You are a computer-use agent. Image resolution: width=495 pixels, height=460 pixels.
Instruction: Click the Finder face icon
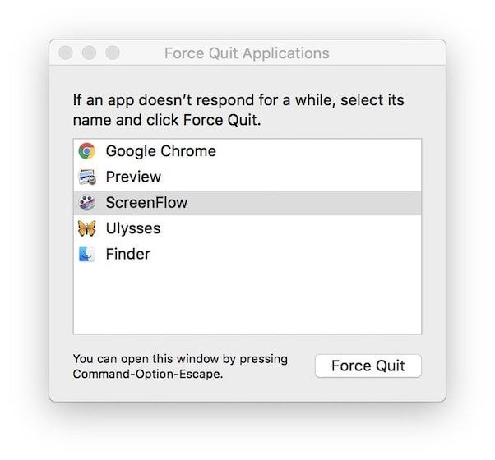pyautogui.click(x=86, y=254)
